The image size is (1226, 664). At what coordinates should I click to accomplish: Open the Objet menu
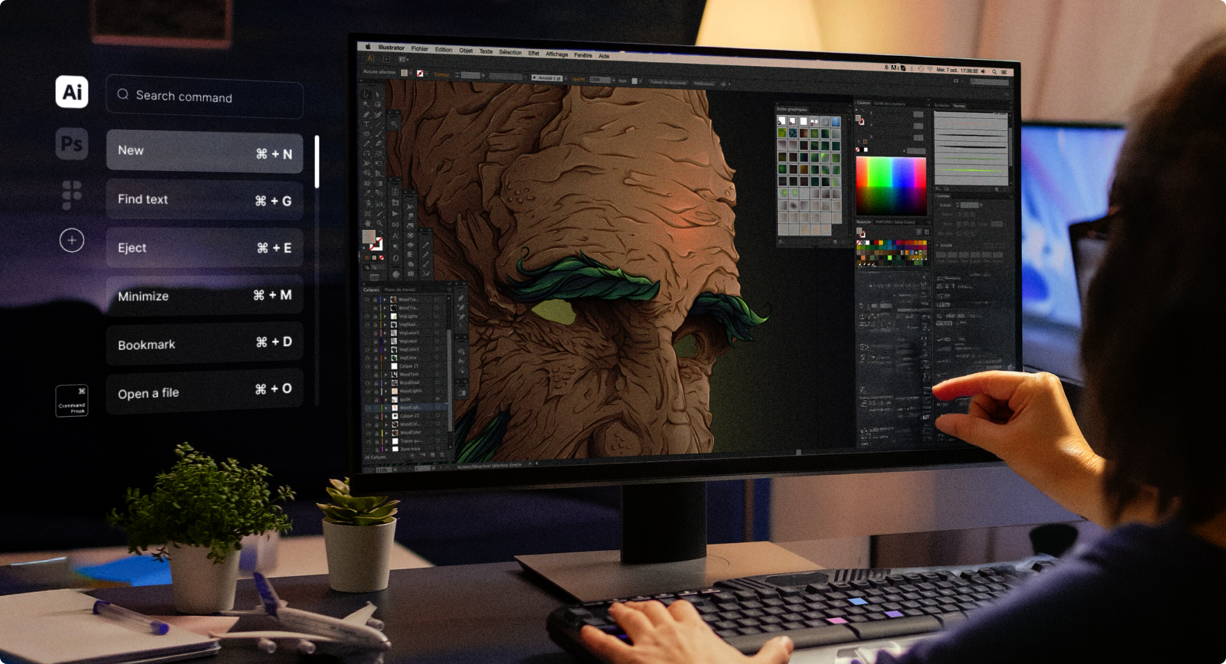click(466, 50)
